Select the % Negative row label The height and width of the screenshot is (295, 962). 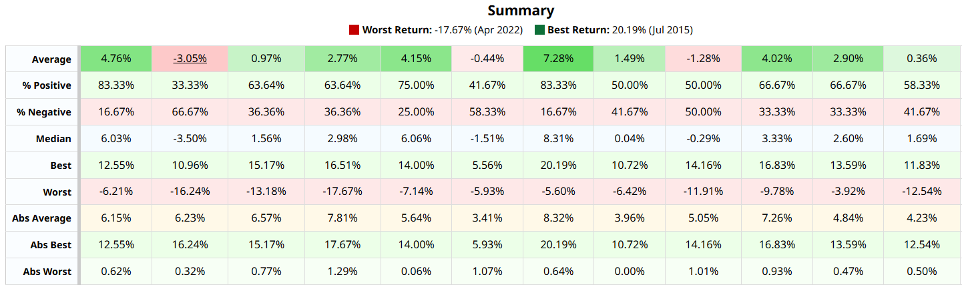[44, 112]
